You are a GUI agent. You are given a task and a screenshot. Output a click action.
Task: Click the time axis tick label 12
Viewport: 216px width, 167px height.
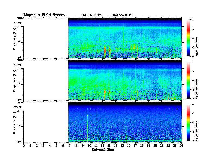click(x=103, y=145)
